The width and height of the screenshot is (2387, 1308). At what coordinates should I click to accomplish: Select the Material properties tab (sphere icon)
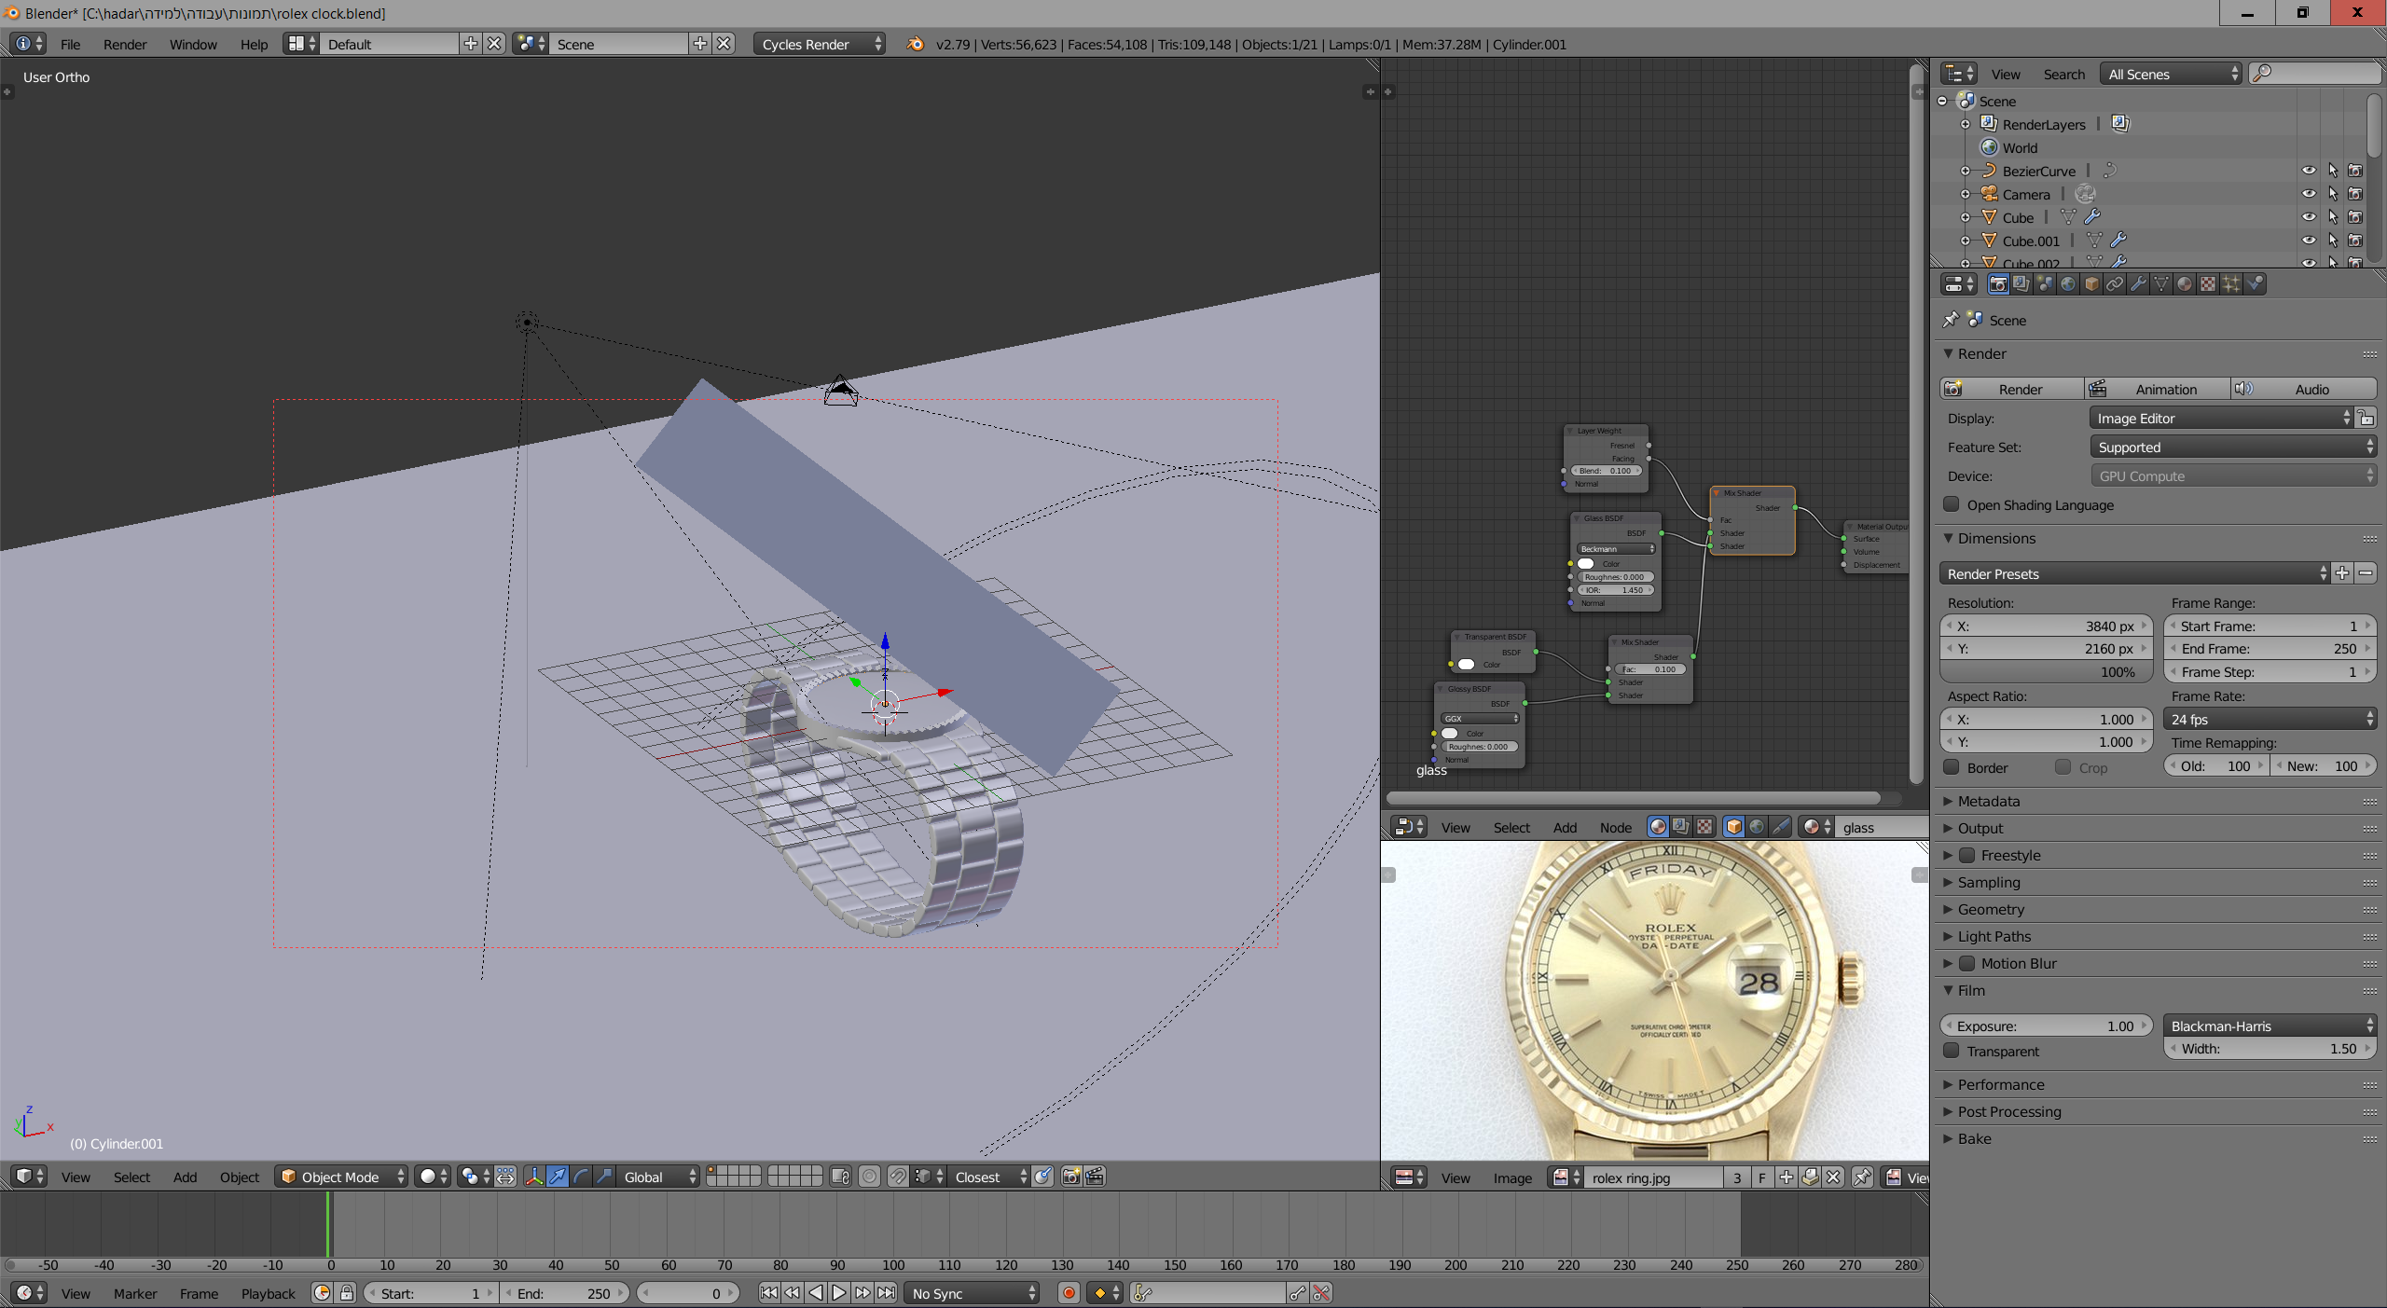(x=2184, y=284)
